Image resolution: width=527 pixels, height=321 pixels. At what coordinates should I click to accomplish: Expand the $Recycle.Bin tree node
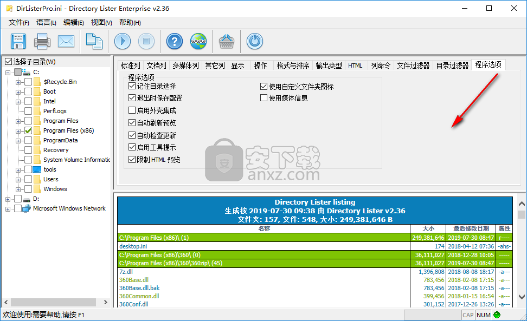pyautogui.click(x=18, y=82)
